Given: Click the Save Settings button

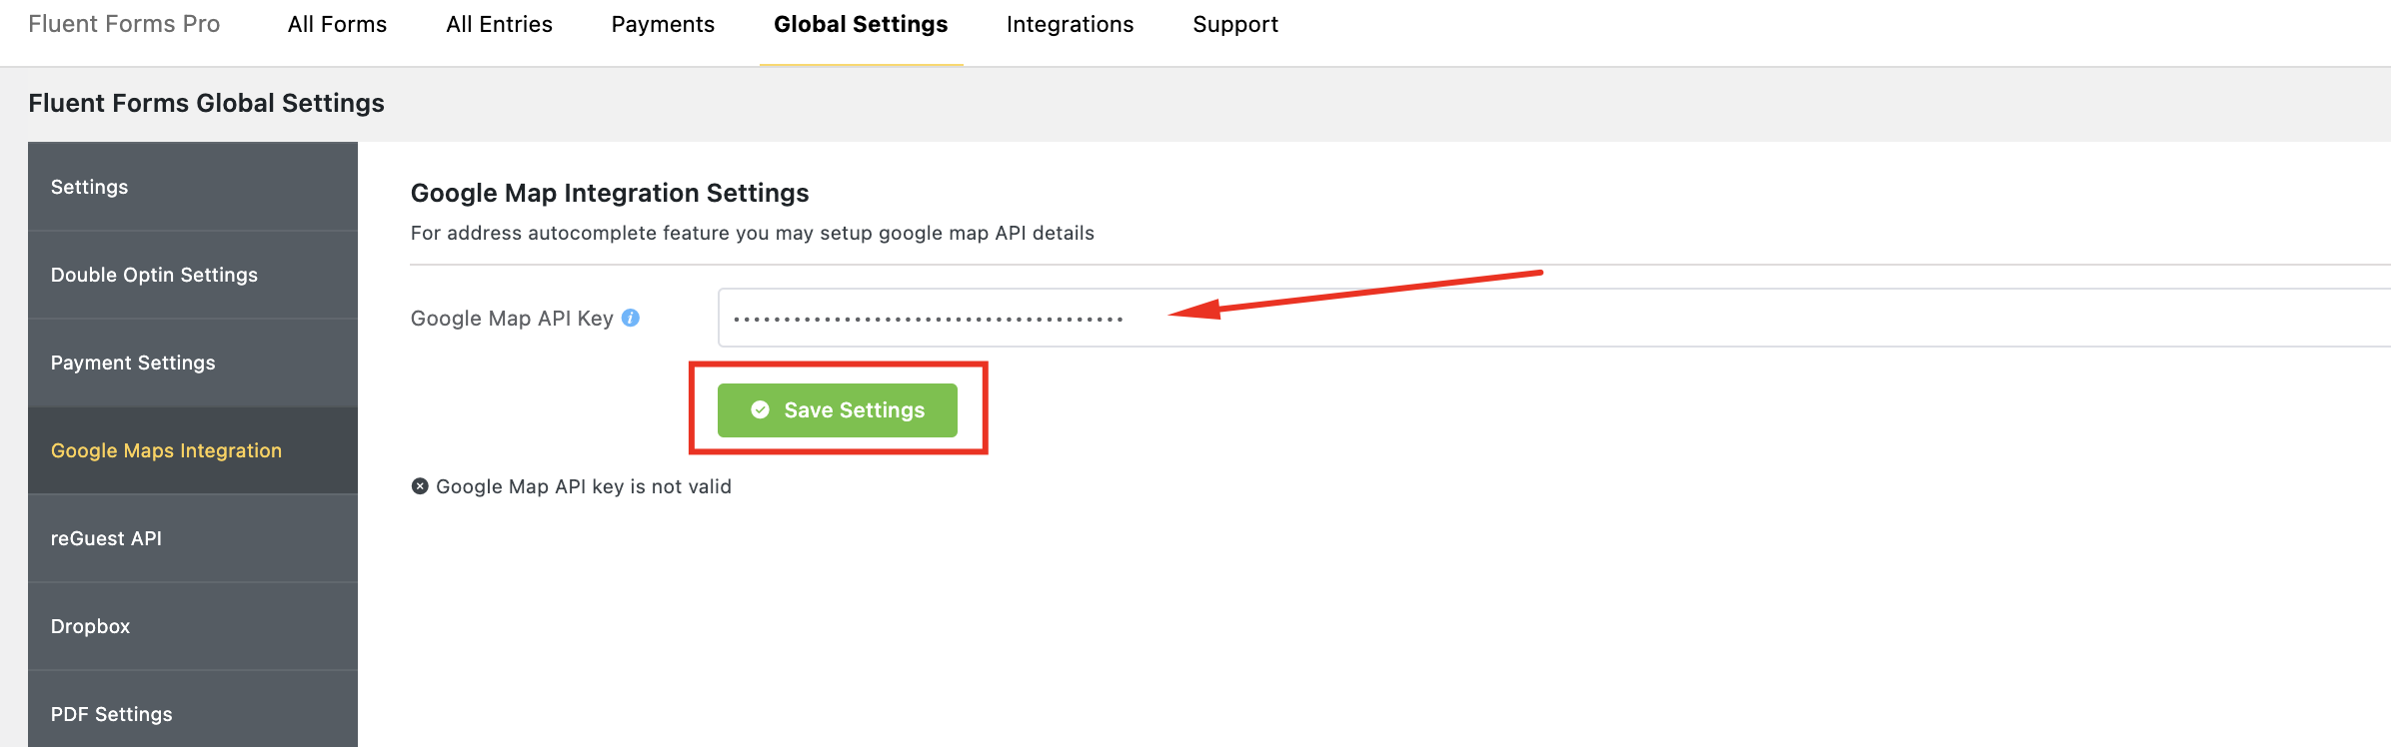Looking at the screenshot, I should (x=838, y=410).
